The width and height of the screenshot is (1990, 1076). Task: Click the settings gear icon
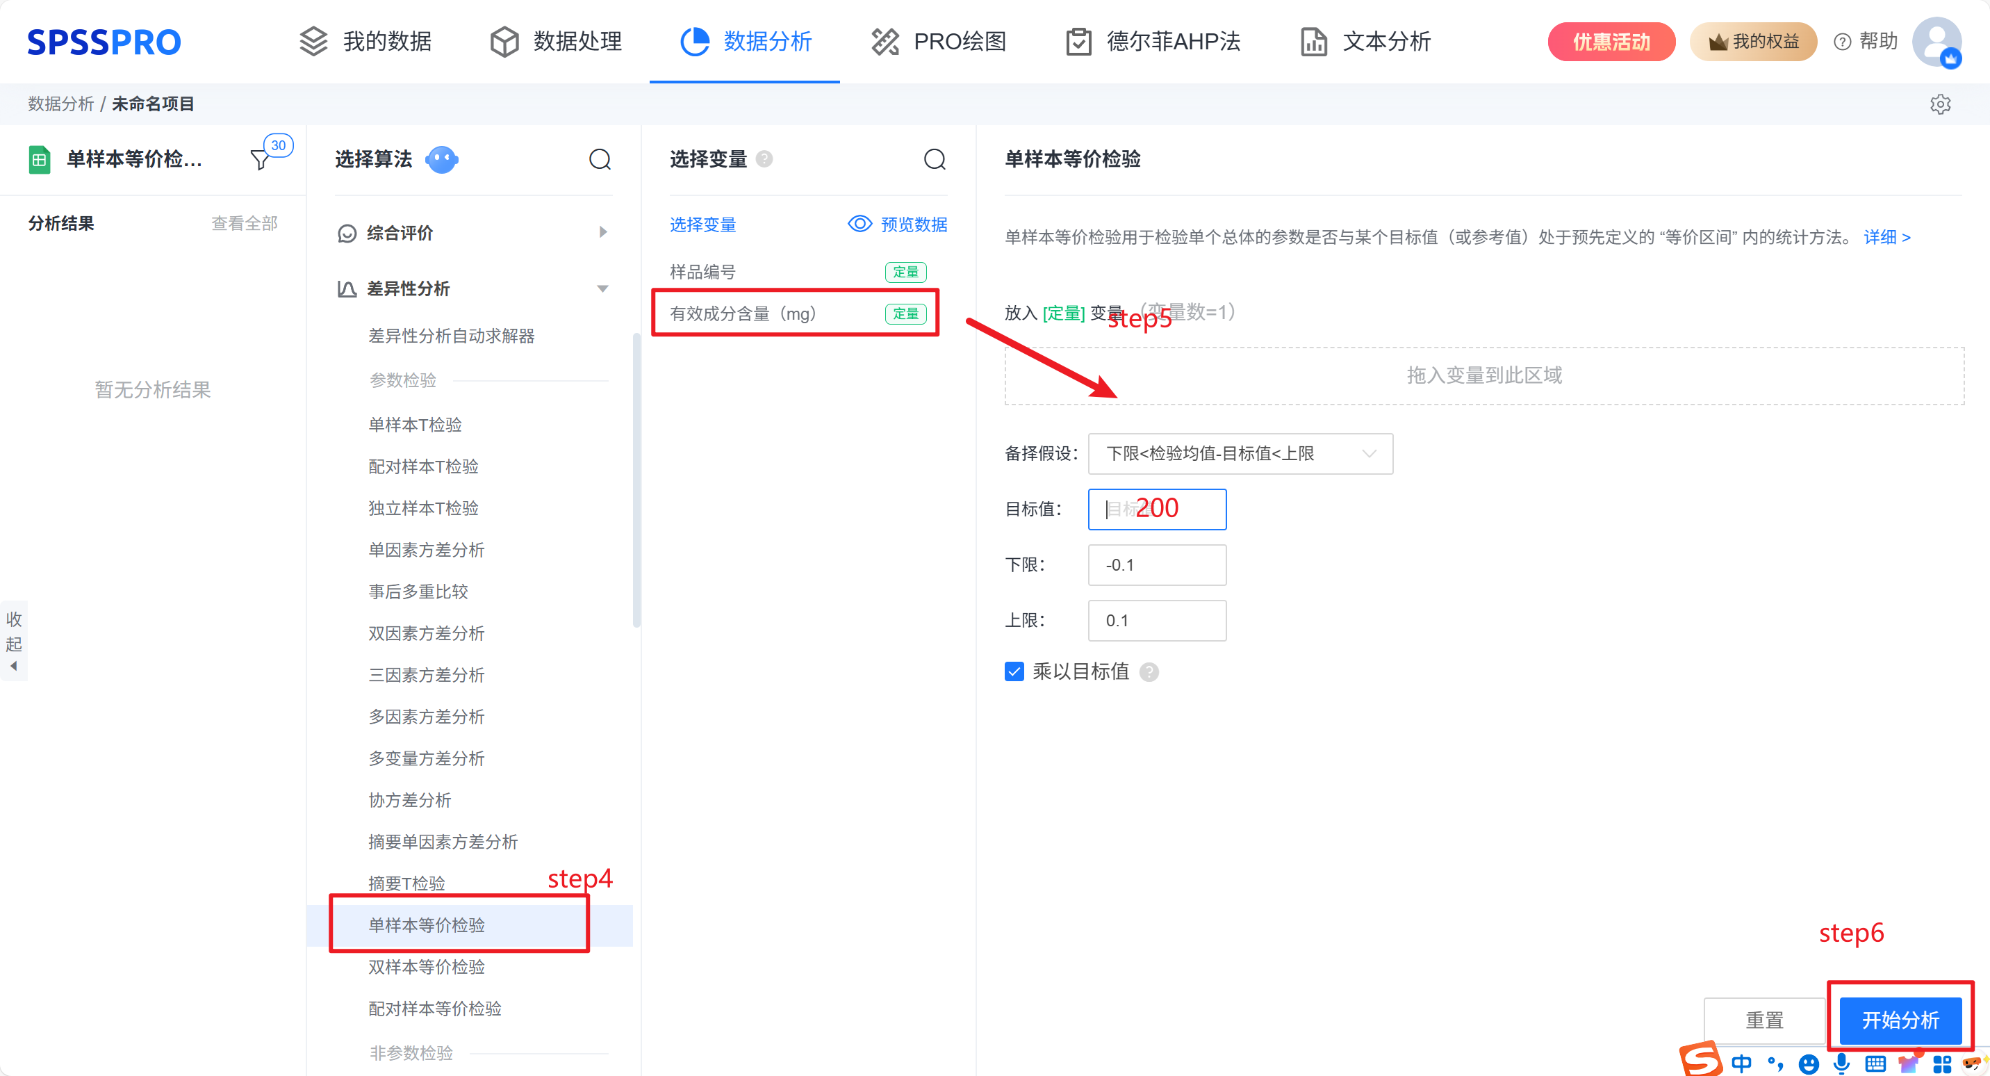tap(1939, 104)
